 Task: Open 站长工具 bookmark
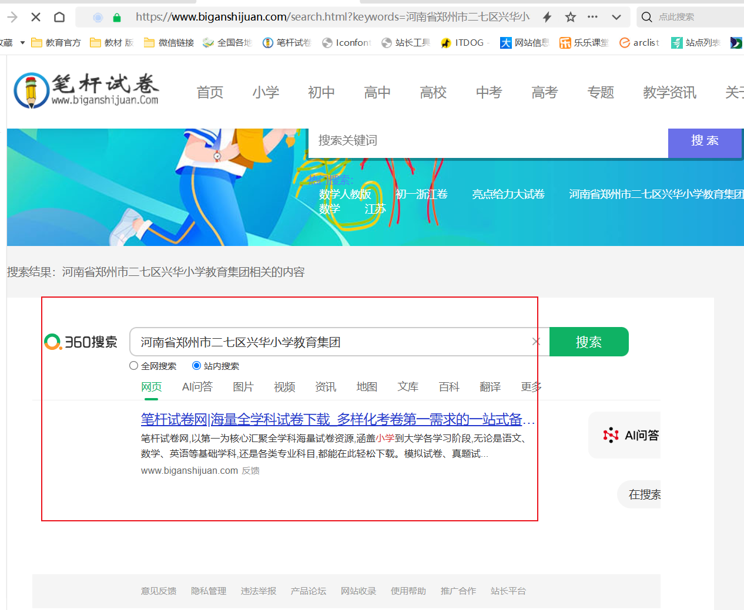tap(406, 43)
